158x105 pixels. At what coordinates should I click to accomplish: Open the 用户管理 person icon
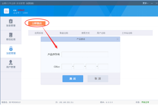11,62
